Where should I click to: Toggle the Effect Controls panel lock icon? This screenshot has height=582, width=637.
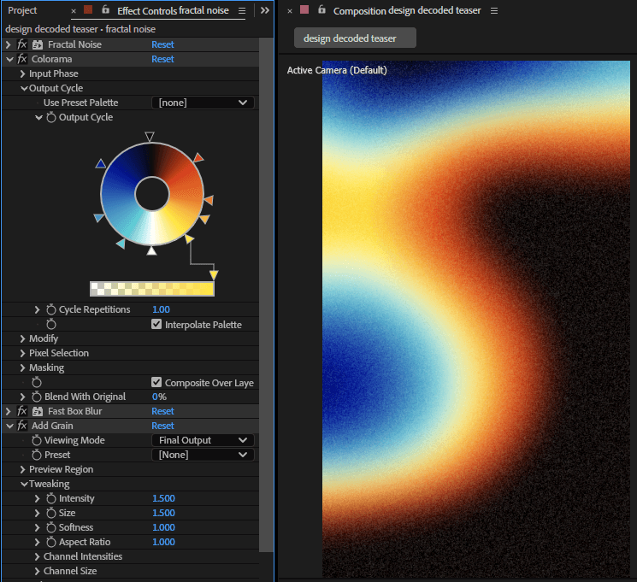coord(106,9)
